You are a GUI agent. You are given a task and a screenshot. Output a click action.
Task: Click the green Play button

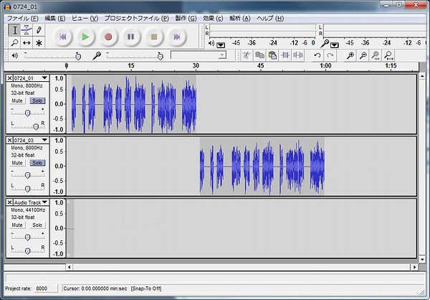85,37
